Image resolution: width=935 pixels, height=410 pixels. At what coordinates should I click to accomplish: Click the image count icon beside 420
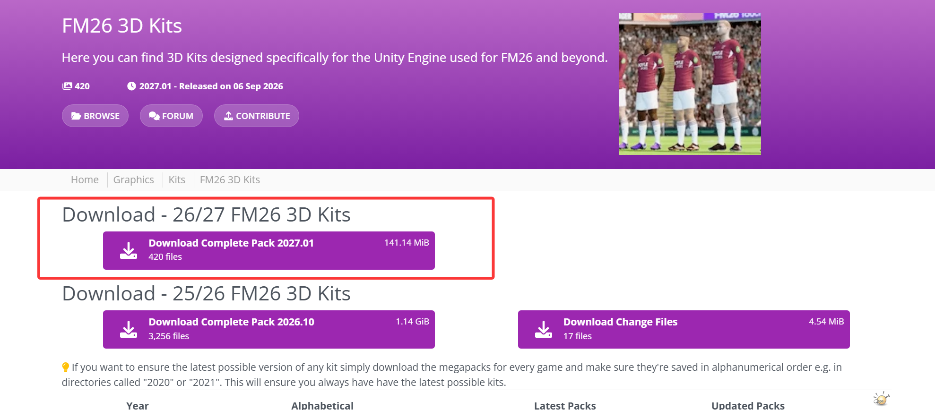(x=67, y=86)
